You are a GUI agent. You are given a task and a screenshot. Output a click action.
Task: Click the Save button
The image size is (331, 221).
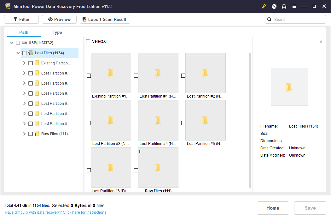click(310, 208)
